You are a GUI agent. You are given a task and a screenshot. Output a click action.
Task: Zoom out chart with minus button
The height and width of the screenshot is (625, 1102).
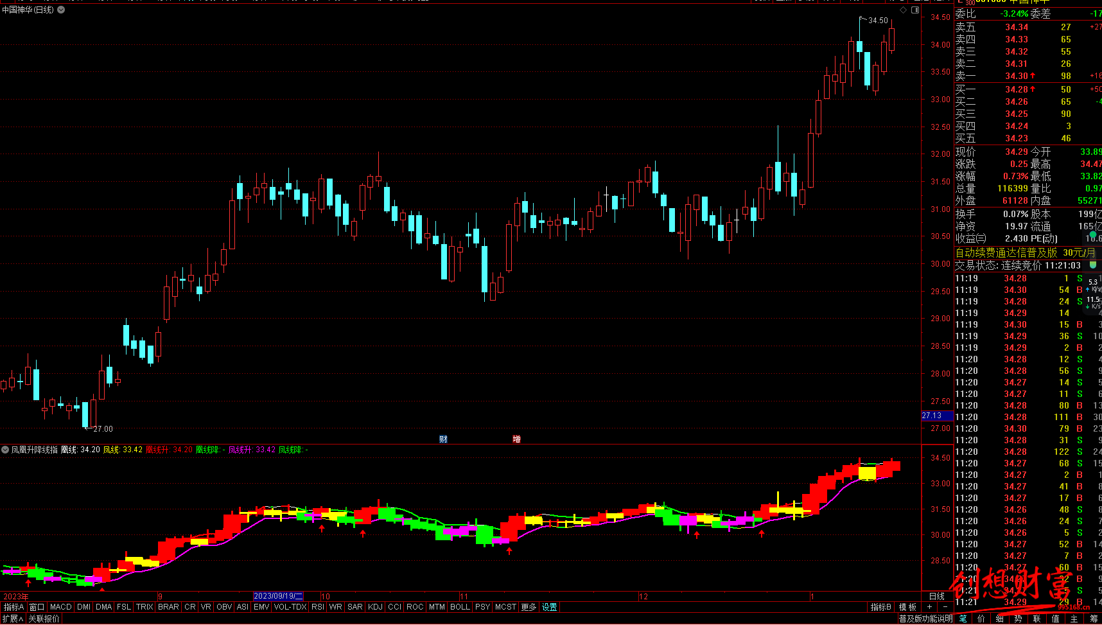click(945, 607)
